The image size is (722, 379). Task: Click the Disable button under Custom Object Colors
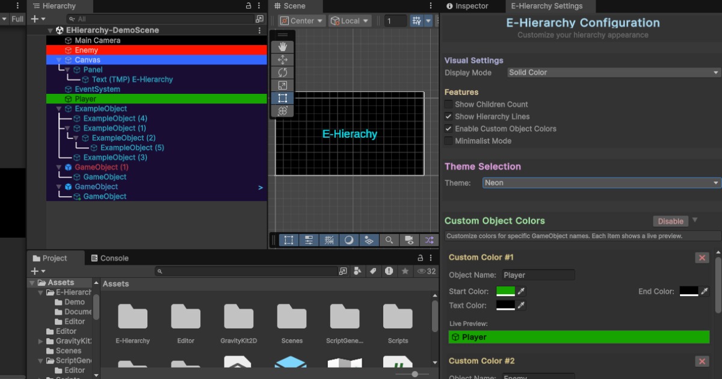pos(670,221)
